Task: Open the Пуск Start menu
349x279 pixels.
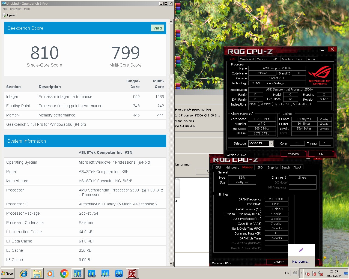Action: coord(8,273)
